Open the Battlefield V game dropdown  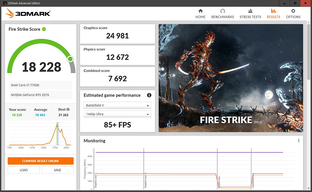[x=117, y=105]
